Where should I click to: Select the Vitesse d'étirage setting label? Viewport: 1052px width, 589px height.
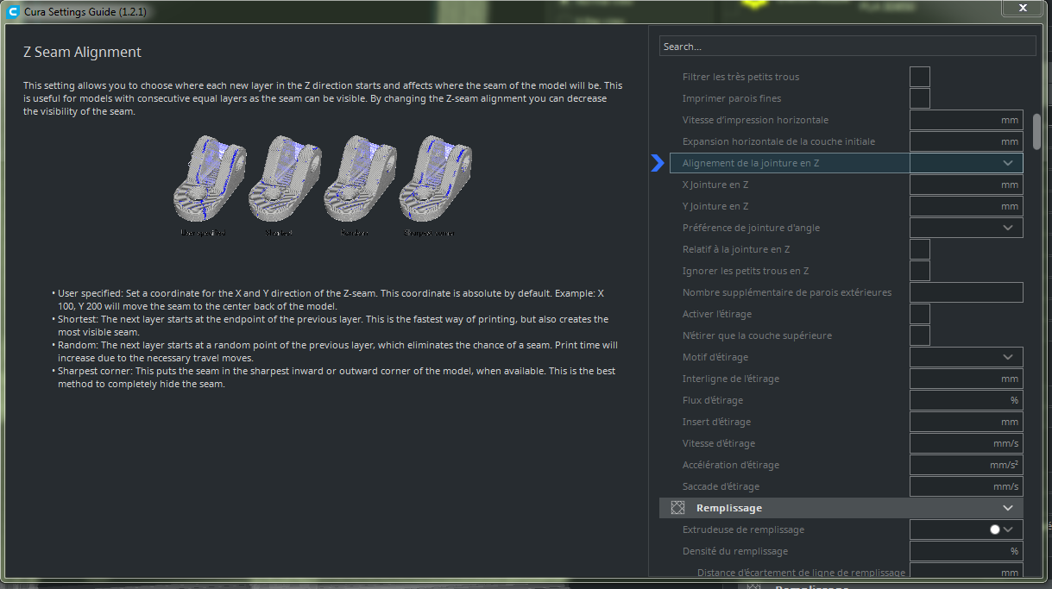coord(718,443)
